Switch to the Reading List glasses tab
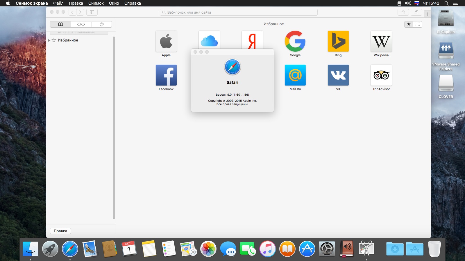The height and width of the screenshot is (261, 465). click(81, 24)
